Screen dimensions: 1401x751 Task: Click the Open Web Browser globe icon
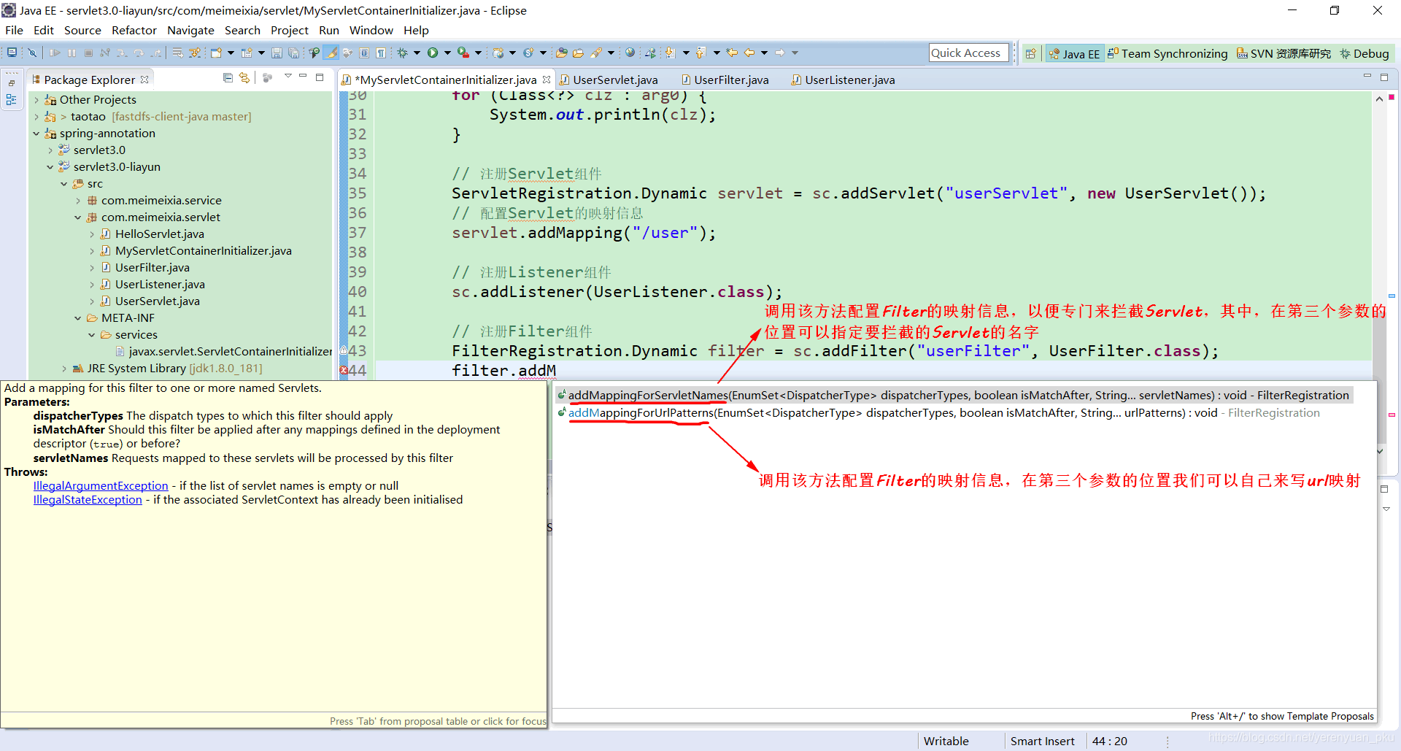tap(630, 53)
